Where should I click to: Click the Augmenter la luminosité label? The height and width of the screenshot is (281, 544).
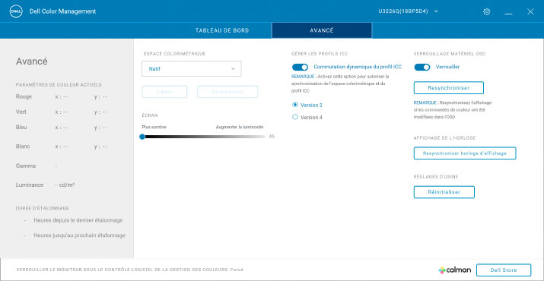click(x=240, y=127)
